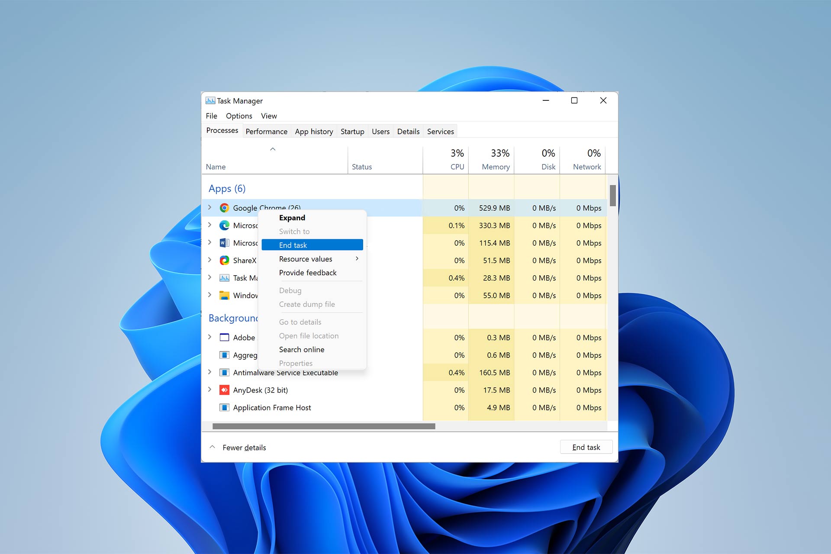Screen dimensions: 831x554
Task: Click the Microsoft Edge process icon
Action: (224, 225)
